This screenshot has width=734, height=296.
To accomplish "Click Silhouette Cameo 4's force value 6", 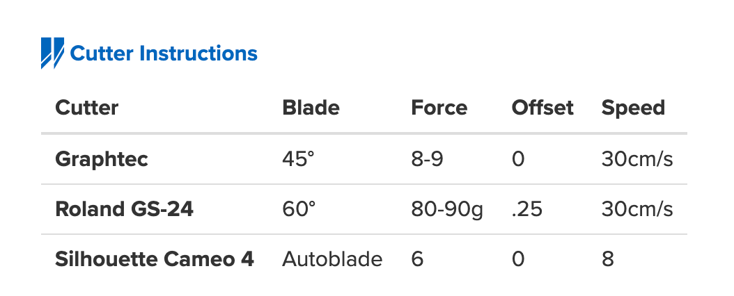I will coord(417,259).
